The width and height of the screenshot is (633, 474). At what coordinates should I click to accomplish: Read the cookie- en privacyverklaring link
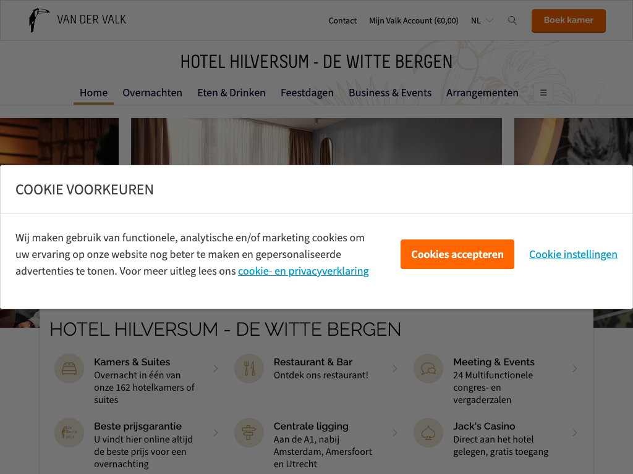click(x=303, y=271)
